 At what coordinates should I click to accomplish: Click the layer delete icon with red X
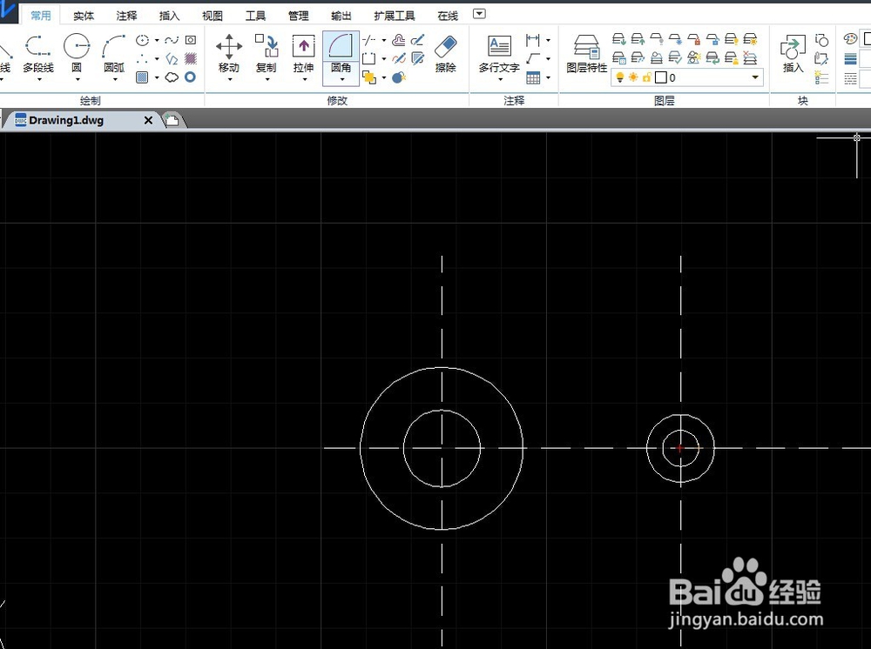coord(750,57)
